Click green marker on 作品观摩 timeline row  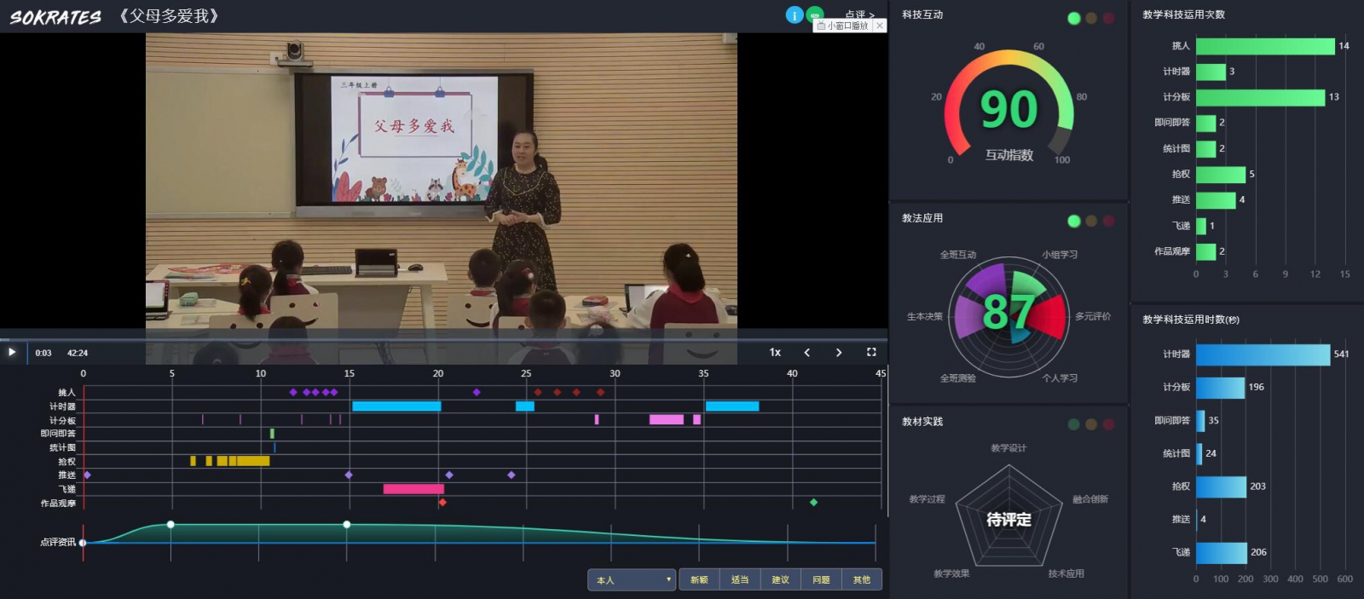813,503
